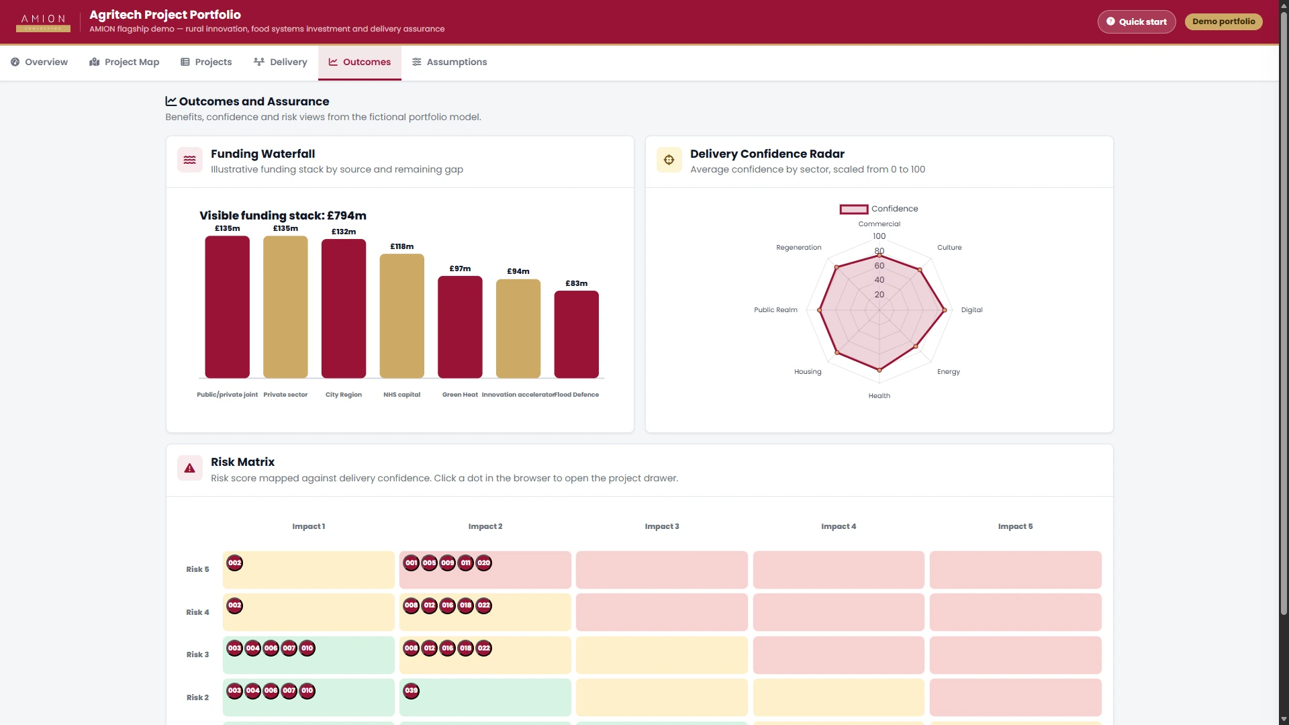Open project dot 010 in Risk 2 row
Image resolution: width=1289 pixels, height=725 pixels.
click(307, 690)
